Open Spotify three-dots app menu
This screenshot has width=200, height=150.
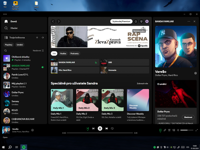[5, 14]
